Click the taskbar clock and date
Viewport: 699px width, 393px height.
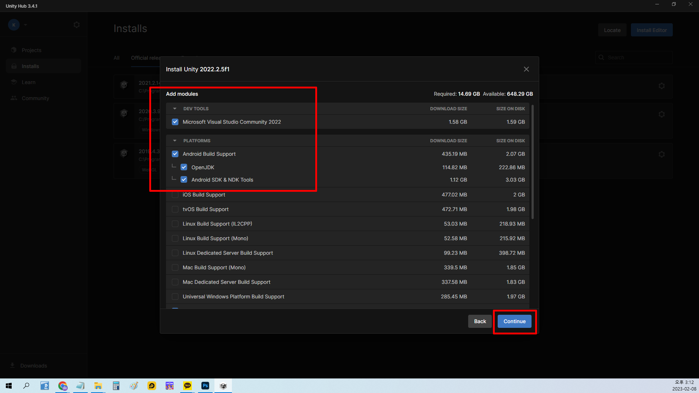tap(684, 386)
